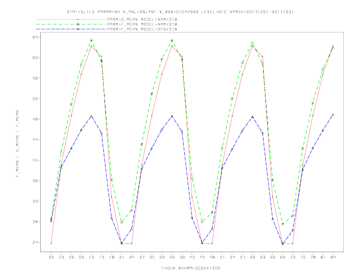
Task: Click blue GFS triangle marker at hour 36 peak
Action: pyautogui.click(x=172, y=116)
